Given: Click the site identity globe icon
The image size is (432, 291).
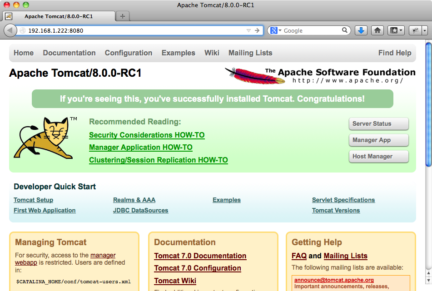Looking at the screenshot, I should tap(23, 30).
